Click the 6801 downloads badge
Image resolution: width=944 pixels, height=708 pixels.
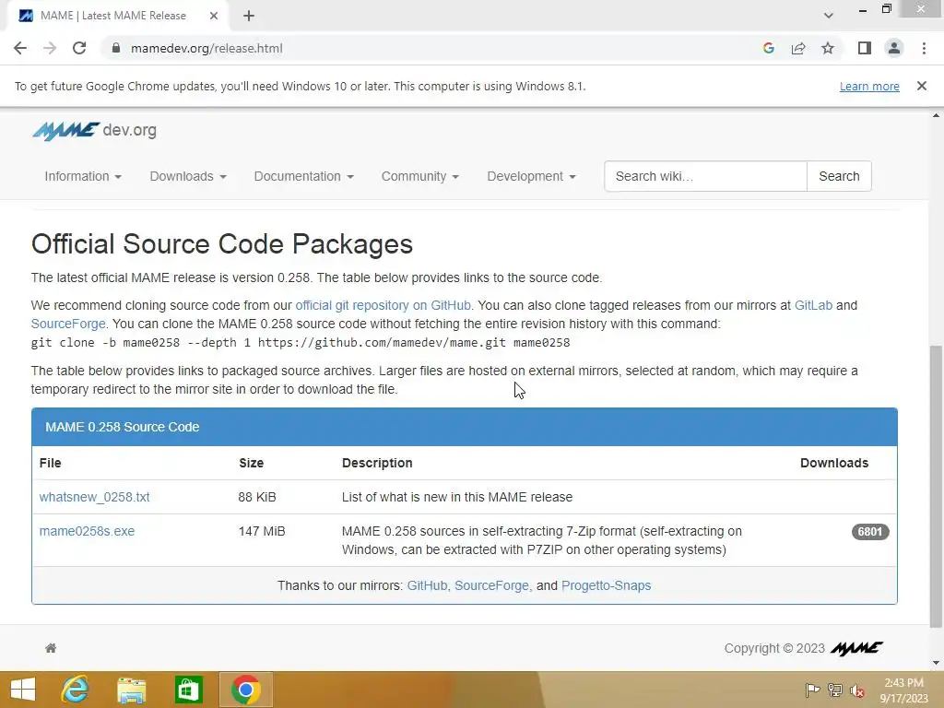coord(870,532)
